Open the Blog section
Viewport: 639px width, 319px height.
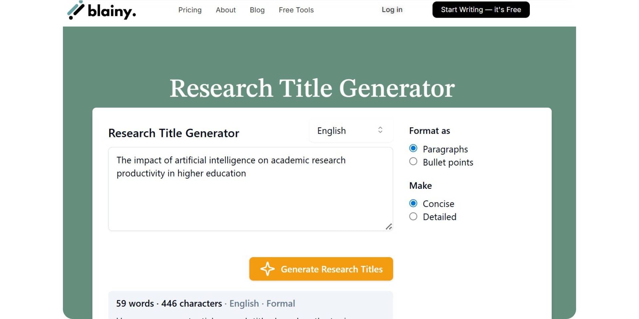coord(257,10)
